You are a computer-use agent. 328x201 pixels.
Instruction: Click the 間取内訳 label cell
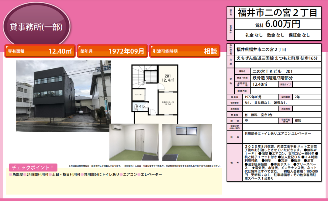pos(242,91)
